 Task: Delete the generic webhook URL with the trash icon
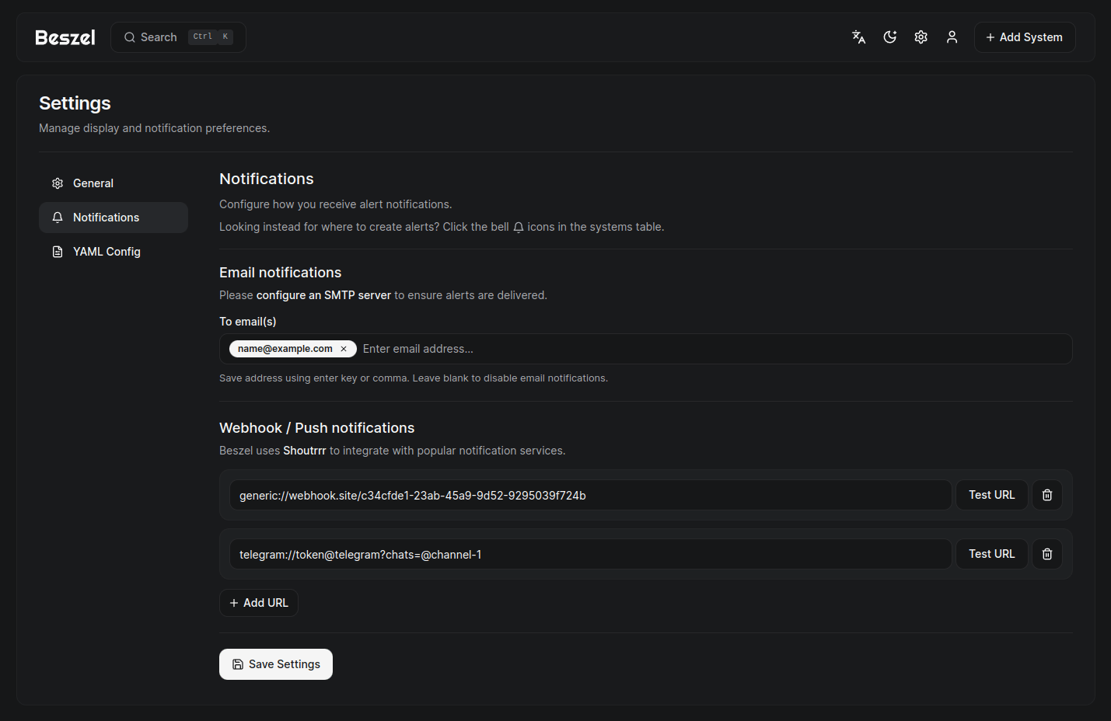point(1046,494)
